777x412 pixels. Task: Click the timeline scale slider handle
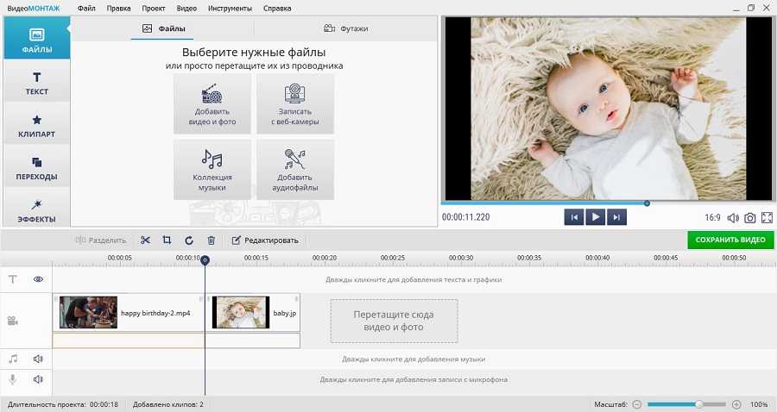coord(698,404)
